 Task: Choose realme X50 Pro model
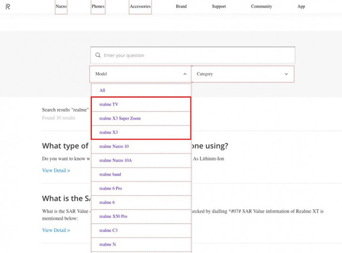coord(113,216)
